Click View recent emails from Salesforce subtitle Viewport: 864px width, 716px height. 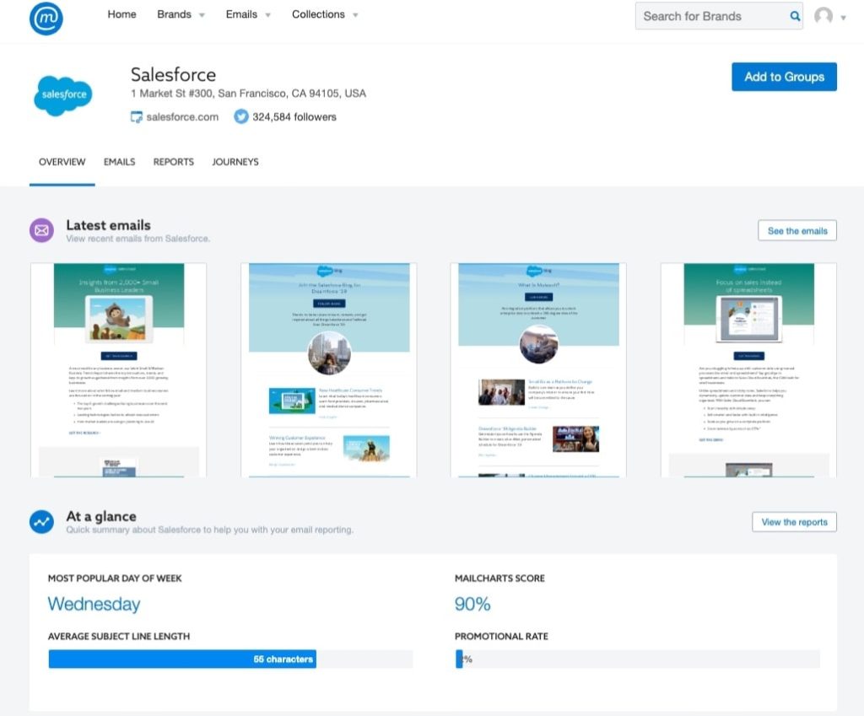pos(138,239)
